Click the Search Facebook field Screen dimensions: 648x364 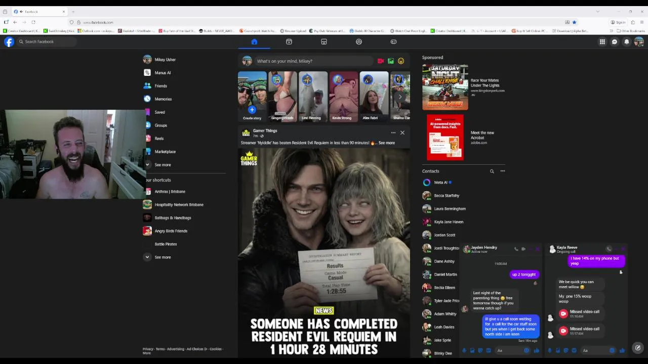(x=47, y=42)
